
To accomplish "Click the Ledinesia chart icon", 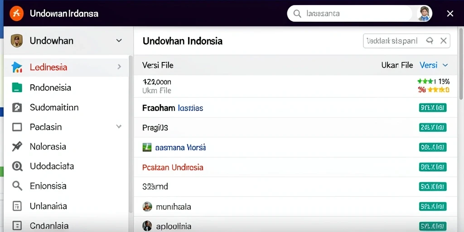I will [x=17, y=67].
